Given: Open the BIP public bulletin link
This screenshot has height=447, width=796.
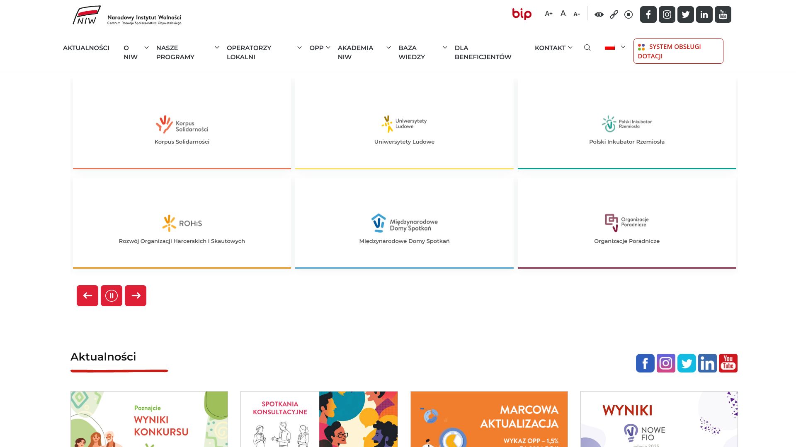Looking at the screenshot, I should [x=522, y=14].
